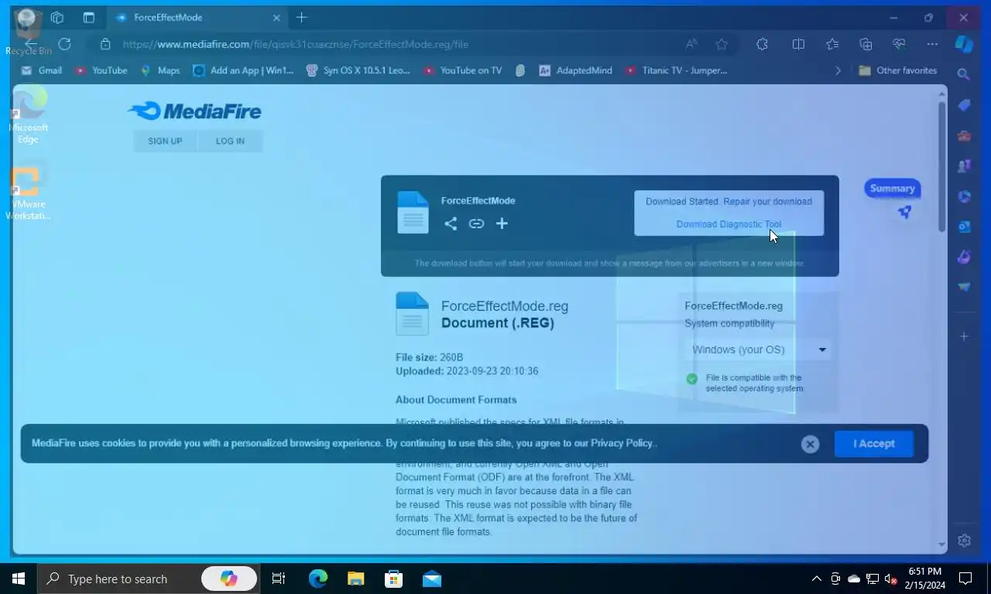Open Favorites list toolbar icon
The height and width of the screenshot is (594, 991).
coord(832,44)
